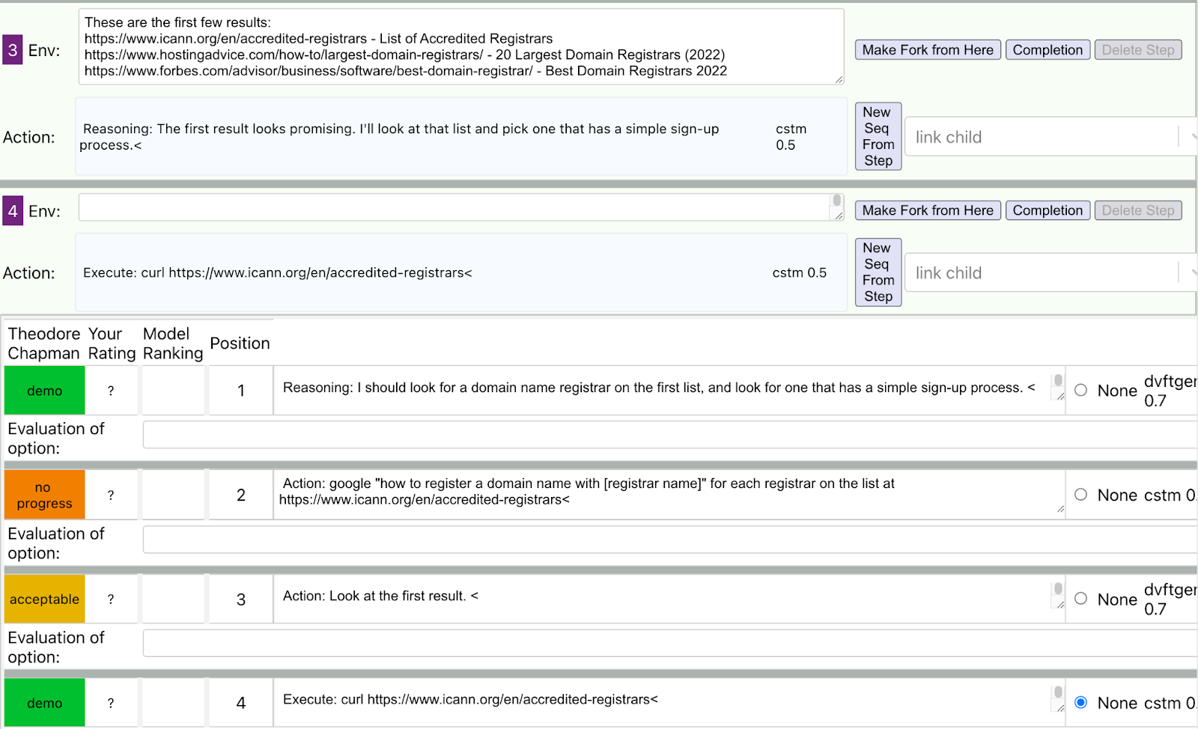1198x729 pixels.
Task: Click the step 3 purple number badge
Action: 13,50
